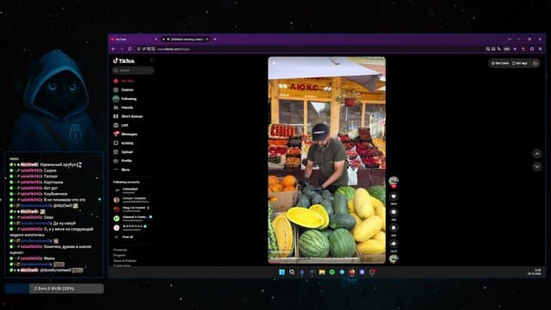
Task: Go forward using browser forward arrow
Action: click(121, 49)
